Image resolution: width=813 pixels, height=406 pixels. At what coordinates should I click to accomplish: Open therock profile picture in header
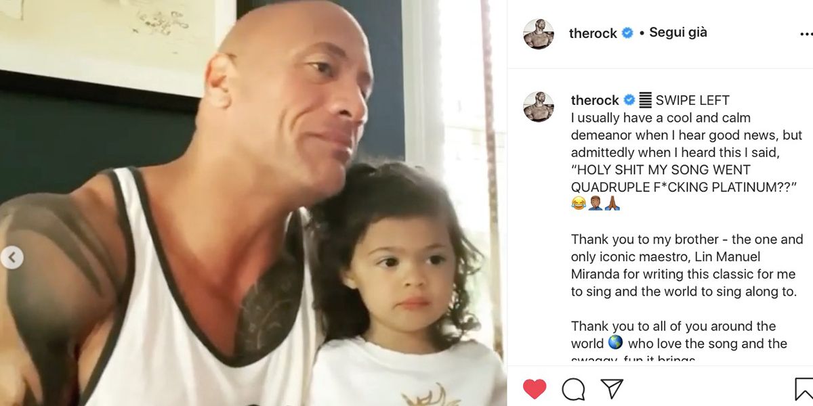click(x=539, y=34)
